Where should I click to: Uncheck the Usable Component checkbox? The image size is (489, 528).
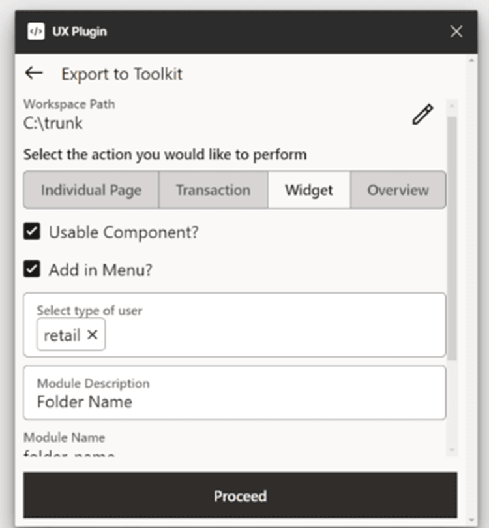coord(32,231)
